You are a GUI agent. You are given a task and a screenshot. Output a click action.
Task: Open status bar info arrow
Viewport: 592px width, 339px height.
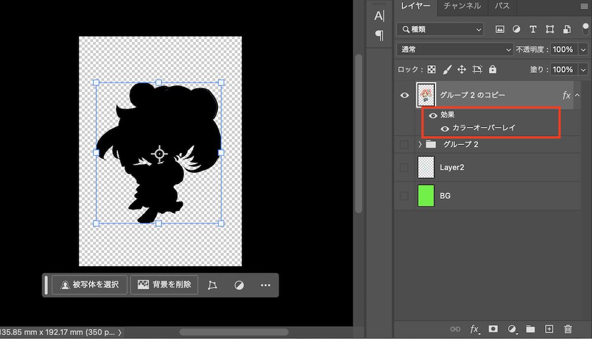coord(120,333)
